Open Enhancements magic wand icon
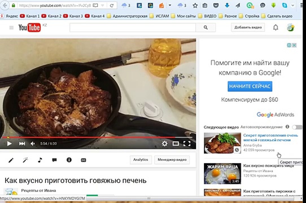 click(25, 160)
